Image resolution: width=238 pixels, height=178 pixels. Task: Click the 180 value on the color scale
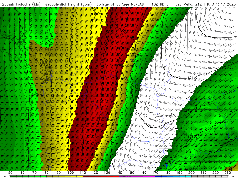167,173
